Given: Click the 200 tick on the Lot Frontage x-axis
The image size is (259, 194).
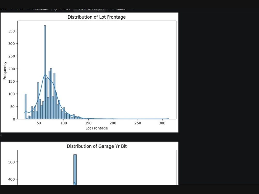Looking at the screenshot, I should click(113, 123).
